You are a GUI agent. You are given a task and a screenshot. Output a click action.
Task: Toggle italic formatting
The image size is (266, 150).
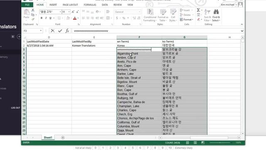coord(46,18)
